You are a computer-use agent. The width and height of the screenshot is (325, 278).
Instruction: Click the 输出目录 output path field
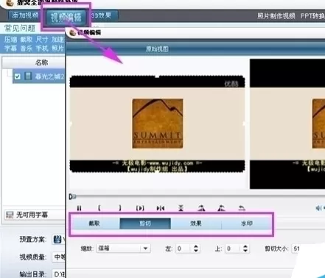click(59, 274)
